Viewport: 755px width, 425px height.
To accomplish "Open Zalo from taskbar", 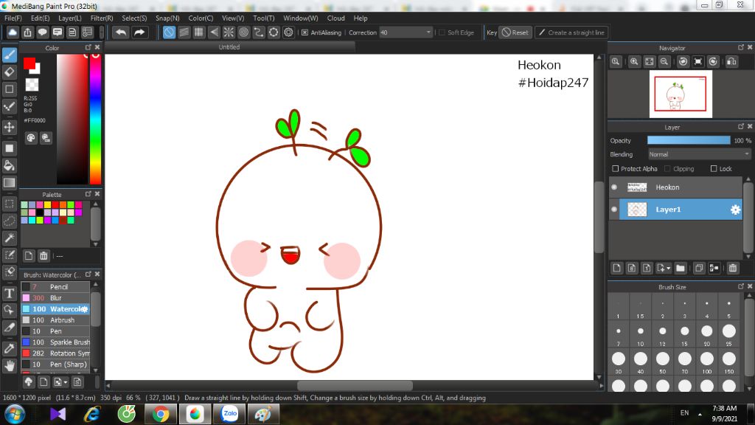I will click(230, 414).
